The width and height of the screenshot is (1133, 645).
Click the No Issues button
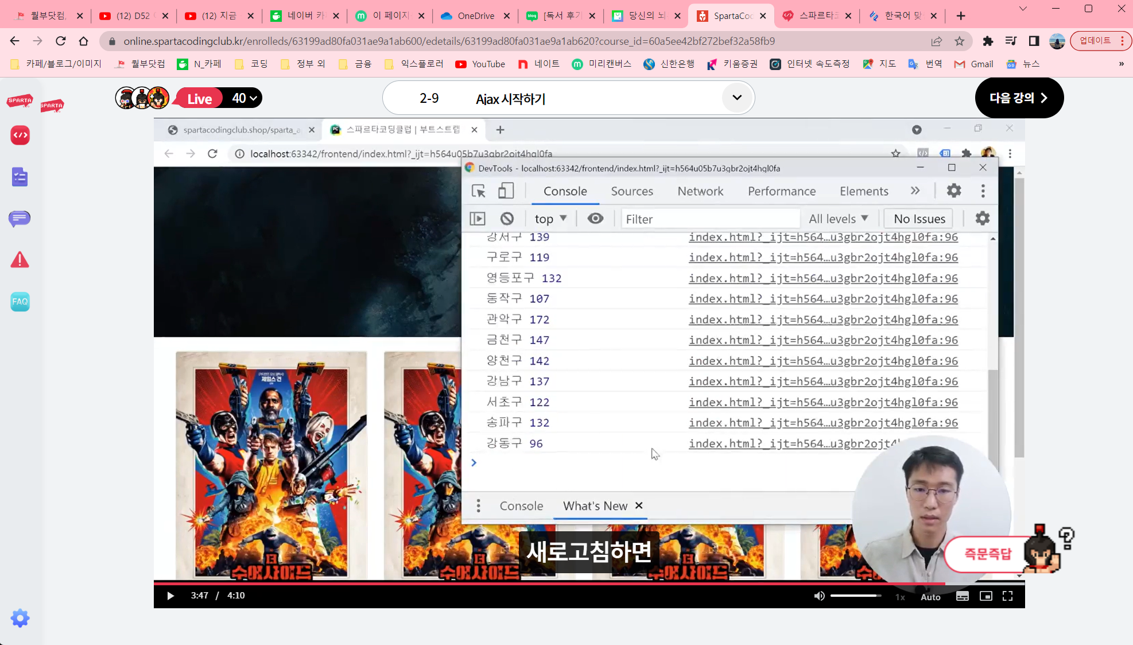pyautogui.click(x=919, y=219)
